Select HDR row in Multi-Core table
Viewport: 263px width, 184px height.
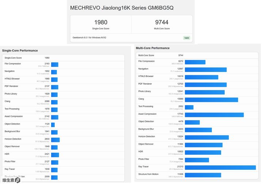[197, 153]
